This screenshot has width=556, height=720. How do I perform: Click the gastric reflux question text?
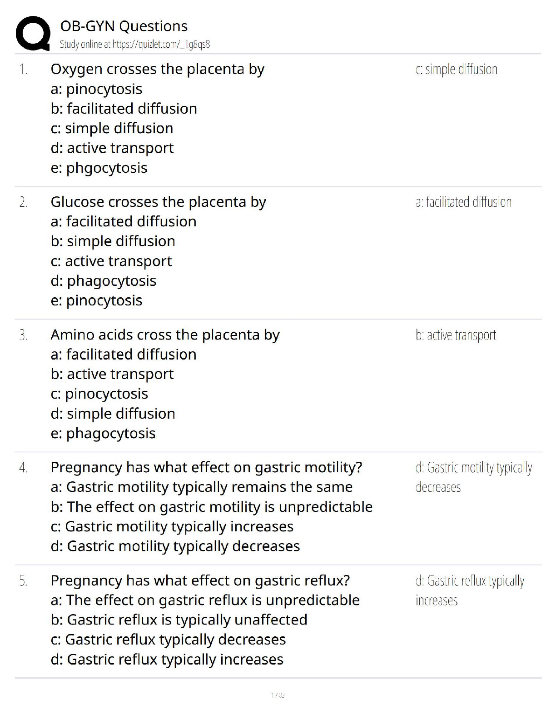tap(200, 580)
